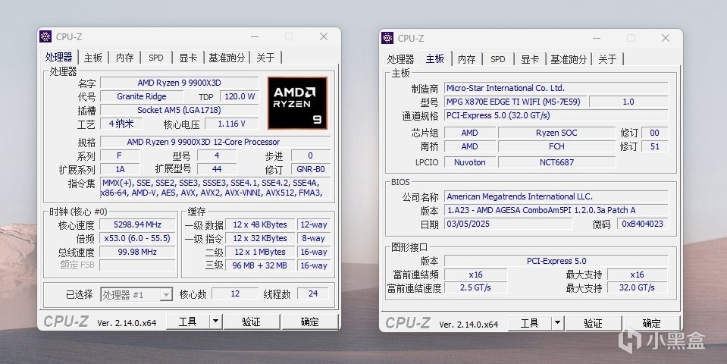
Task: Minimize the right CPU-Z window
Action: pyautogui.click(x=597, y=38)
